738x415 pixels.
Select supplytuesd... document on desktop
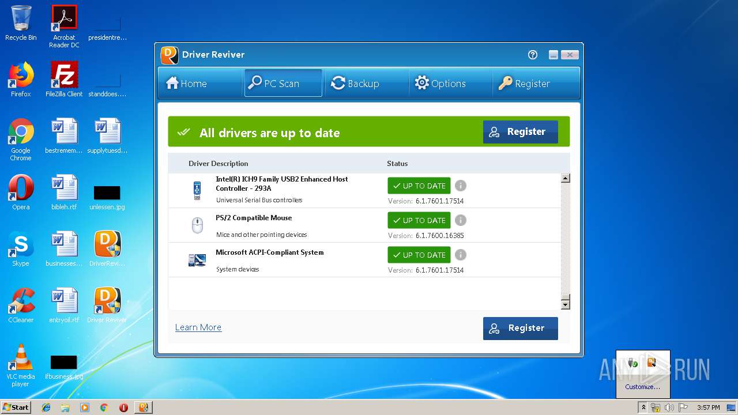[107, 136]
